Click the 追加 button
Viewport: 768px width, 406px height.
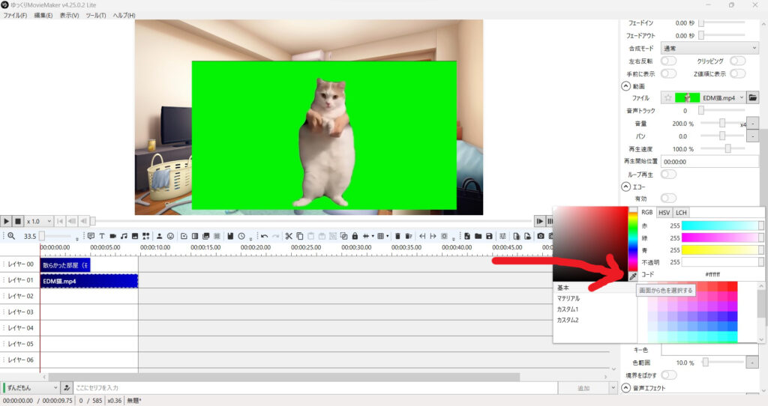point(583,387)
